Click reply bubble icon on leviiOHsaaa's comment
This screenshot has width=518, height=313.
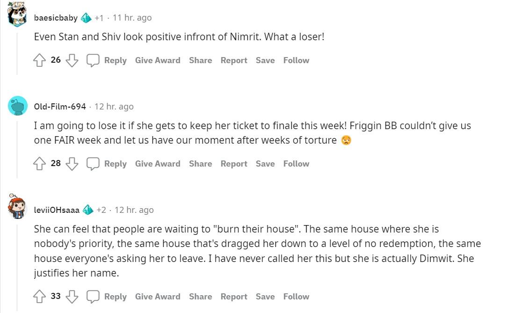pyautogui.click(x=93, y=297)
